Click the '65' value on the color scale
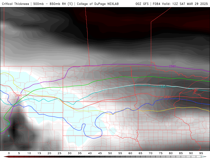Viewport: 210px width, 158px height. point(140,153)
